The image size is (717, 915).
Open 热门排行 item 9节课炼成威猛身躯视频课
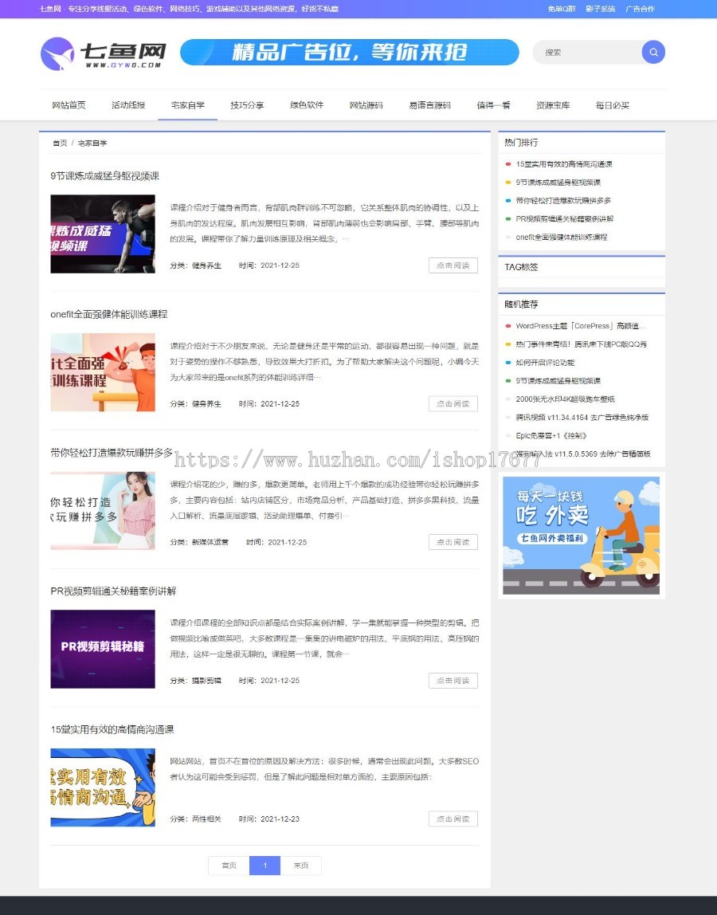coord(558,182)
